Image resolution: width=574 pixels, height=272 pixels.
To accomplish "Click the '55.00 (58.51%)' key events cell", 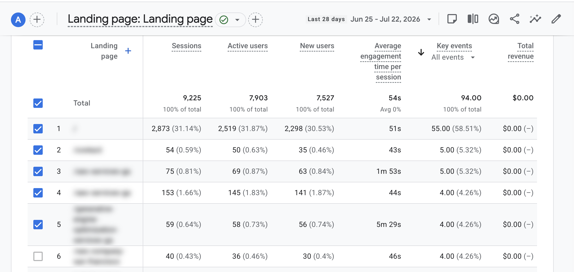I will (x=456, y=129).
